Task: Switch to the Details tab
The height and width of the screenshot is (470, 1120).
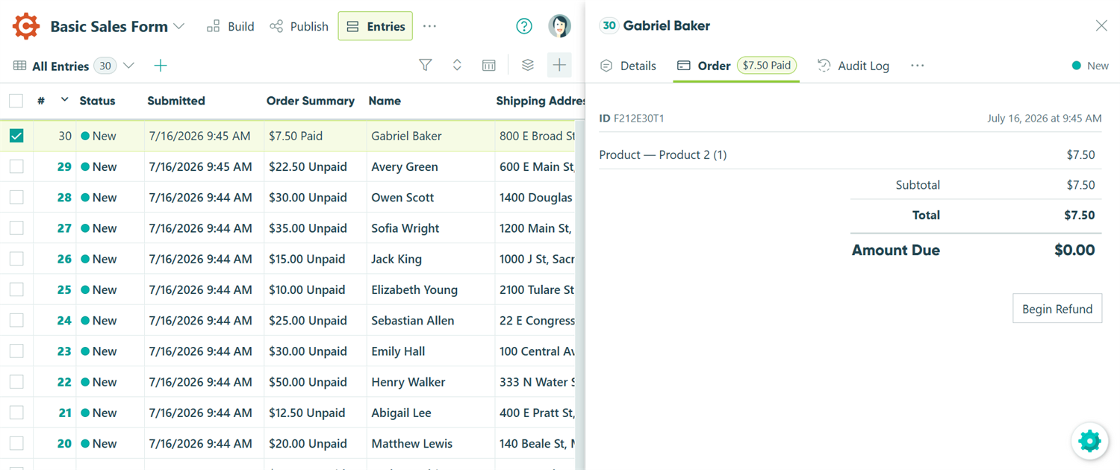Action: 629,66
